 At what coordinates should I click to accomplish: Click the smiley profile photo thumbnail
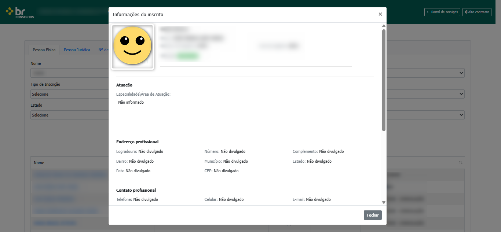pos(132,47)
